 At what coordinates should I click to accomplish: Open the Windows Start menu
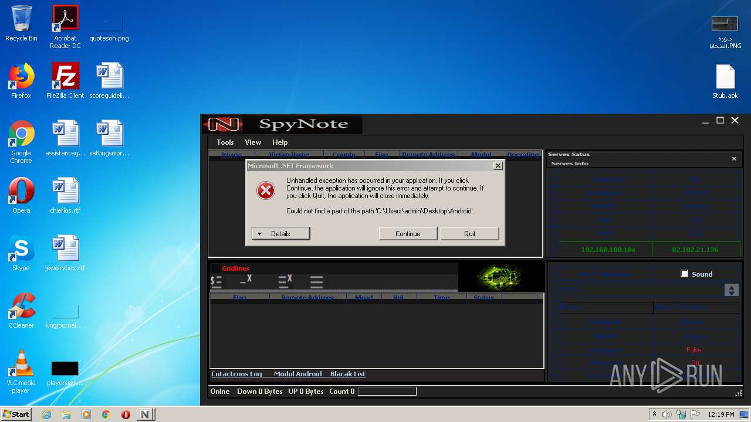[16, 414]
